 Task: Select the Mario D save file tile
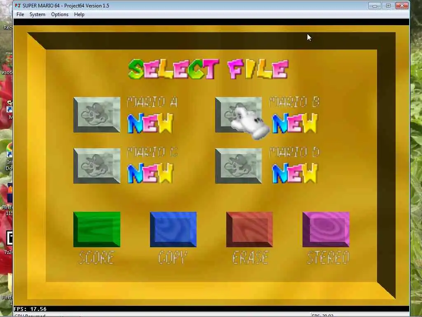[239, 166]
